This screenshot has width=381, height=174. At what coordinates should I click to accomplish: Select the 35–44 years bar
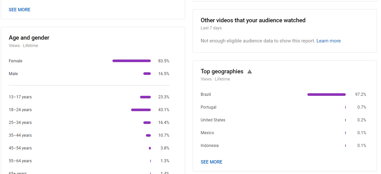pyautogui.click(x=148, y=135)
